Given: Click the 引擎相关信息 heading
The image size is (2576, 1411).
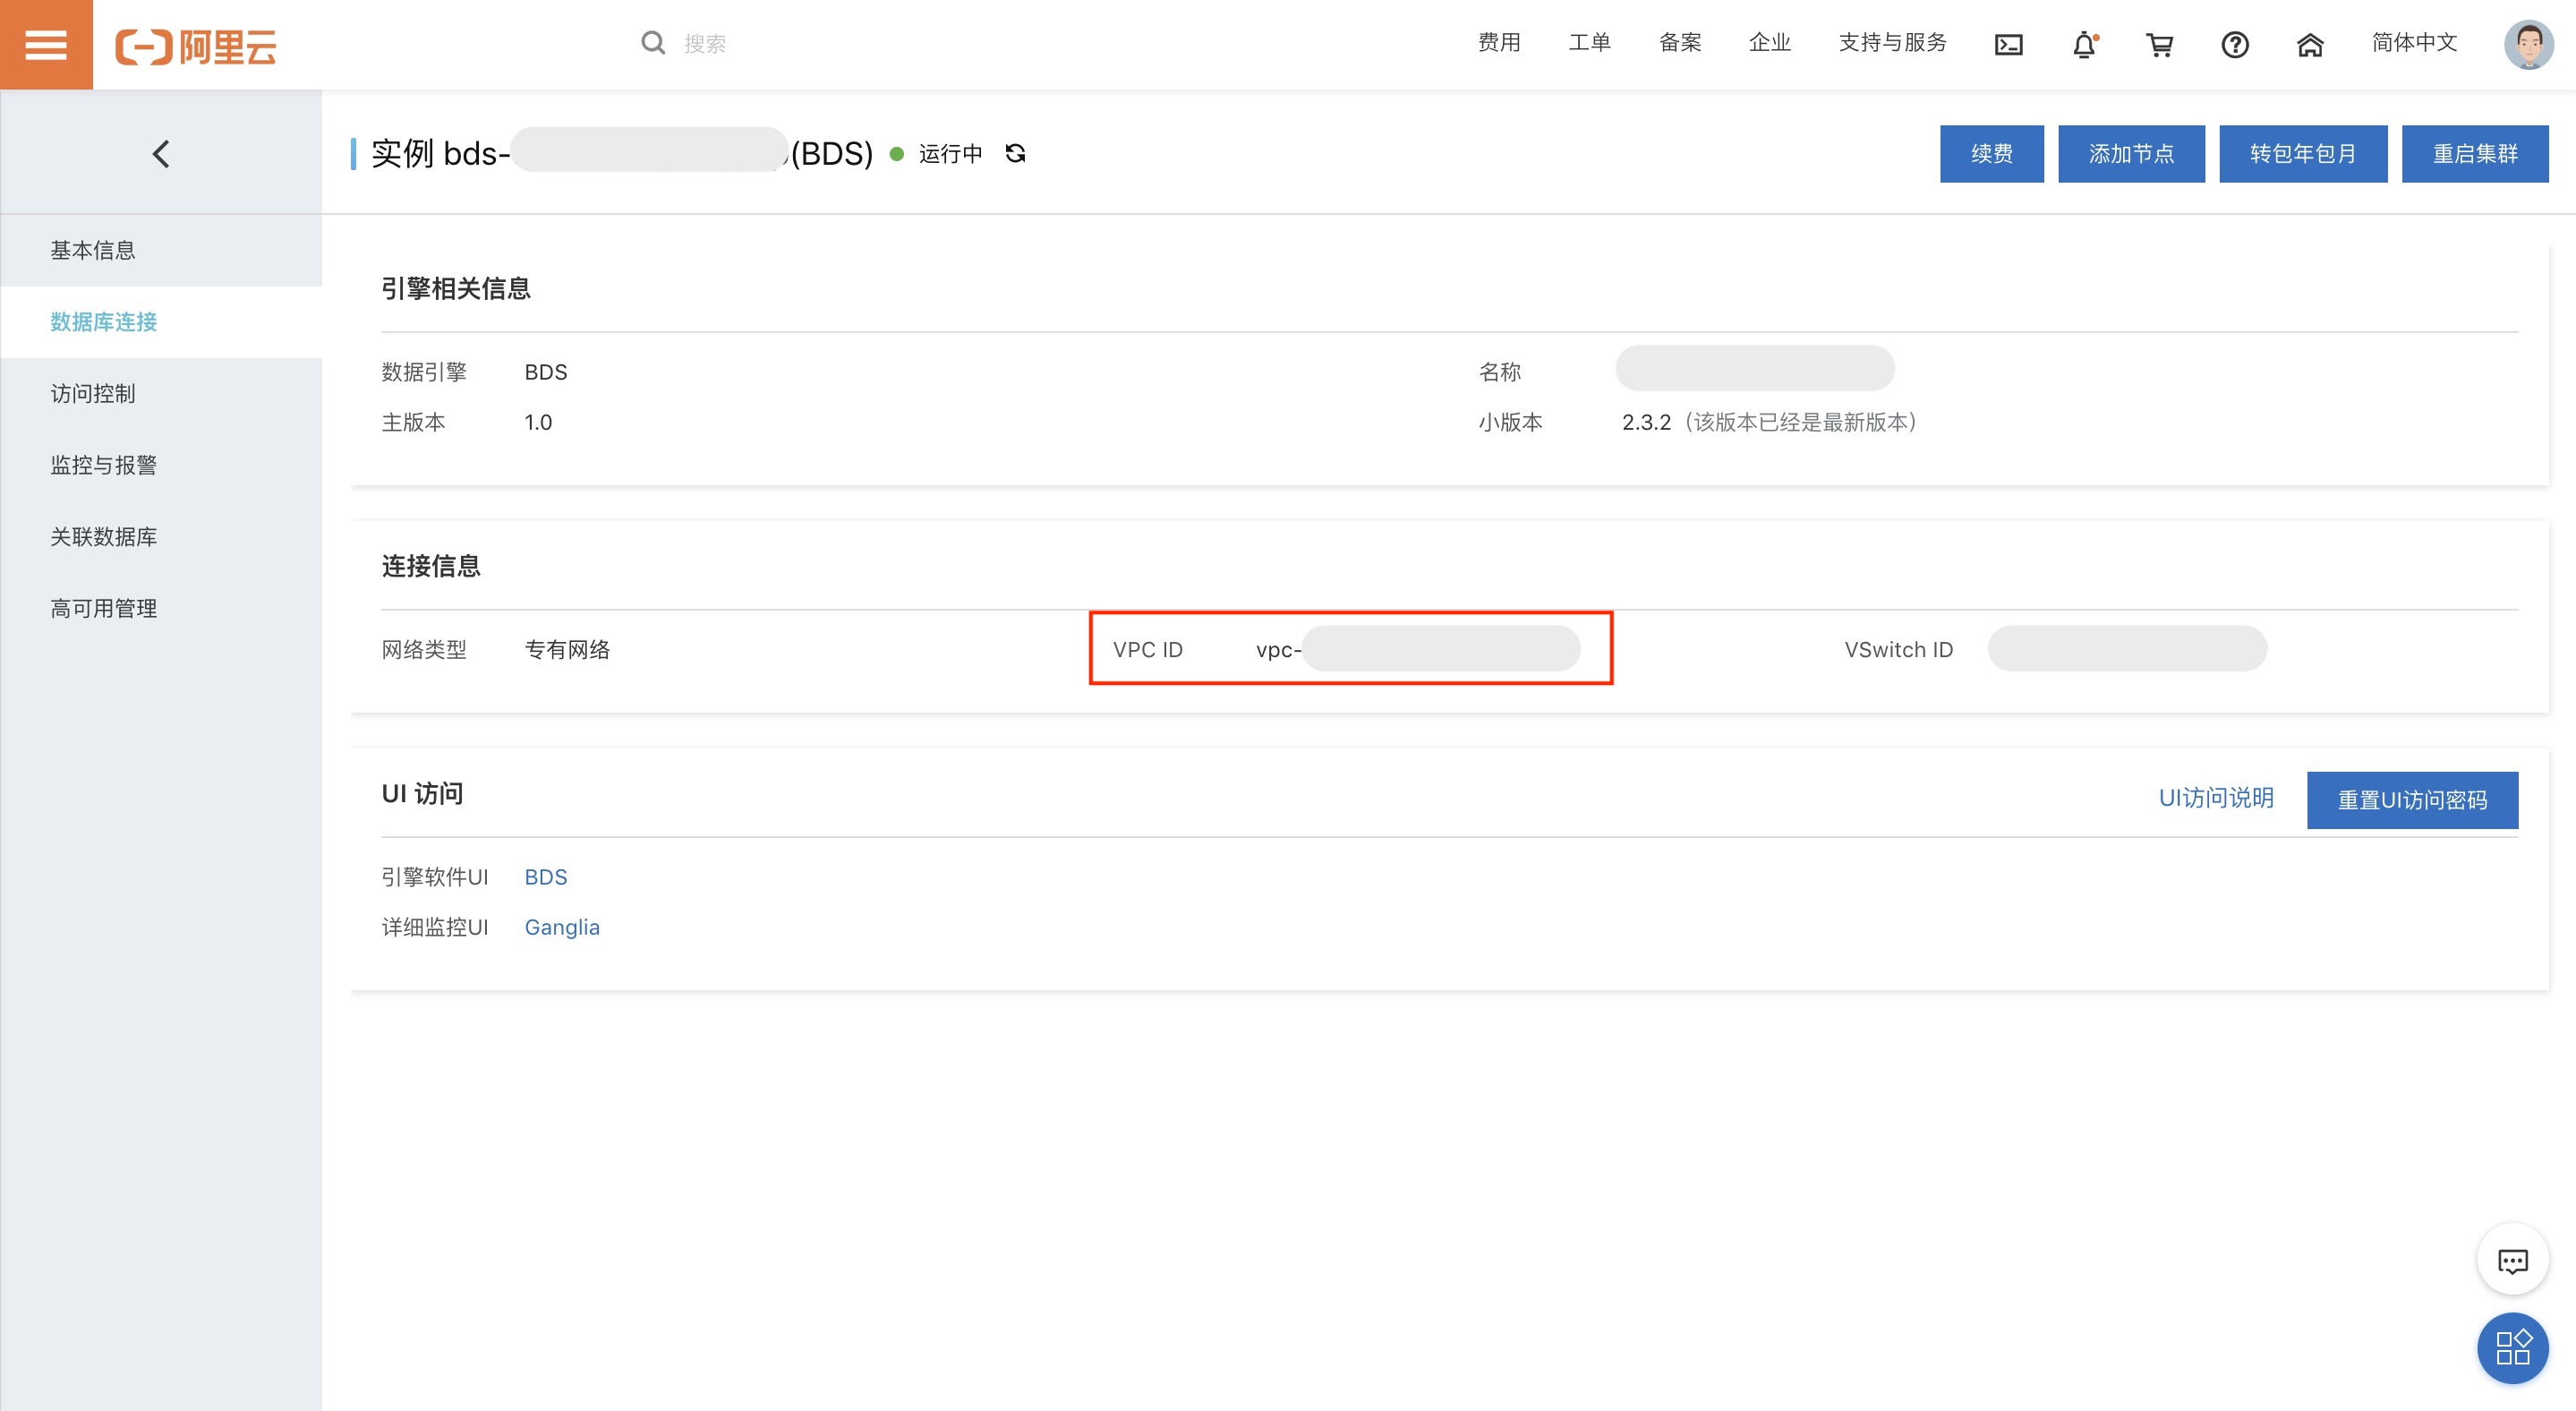Looking at the screenshot, I should click(x=456, y=289).
